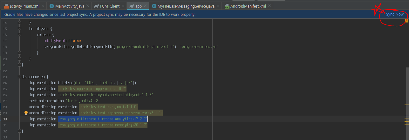Click the 'buildTypes {' keyword
This screenshot has height=140, width=409.
pos(41,29)
